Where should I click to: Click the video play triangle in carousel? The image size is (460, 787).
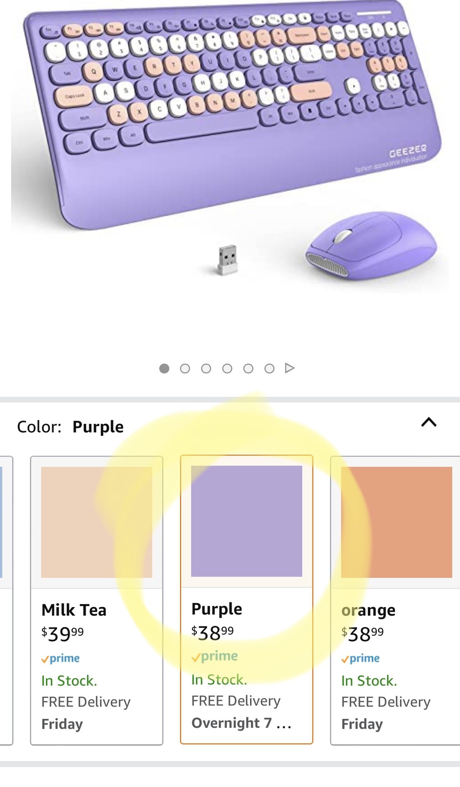(x=289, y=368)
